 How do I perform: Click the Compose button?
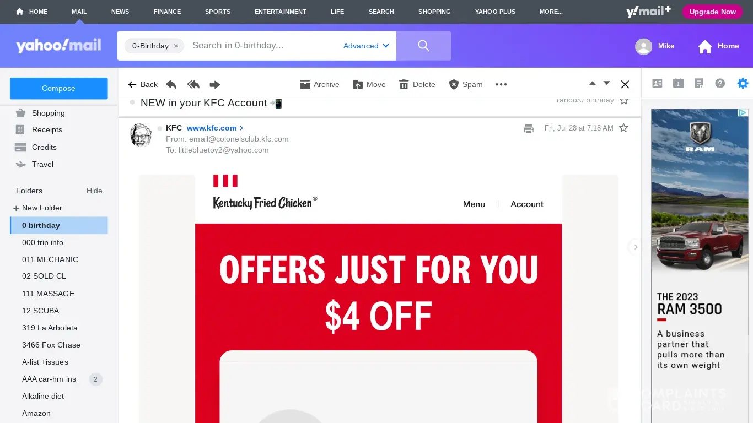(x=58, y=88)
